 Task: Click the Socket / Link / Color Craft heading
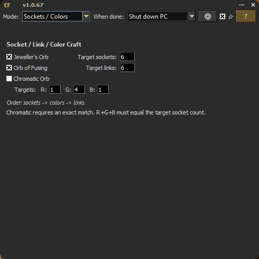44,45
